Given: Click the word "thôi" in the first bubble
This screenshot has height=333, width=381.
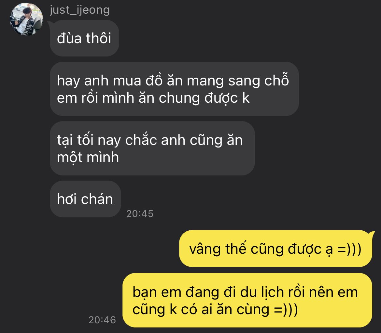Looking at the screenshot, I should pyautogui.click(x=98, y=38).
